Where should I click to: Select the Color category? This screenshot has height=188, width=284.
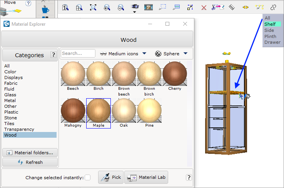(x=10, y=72)
